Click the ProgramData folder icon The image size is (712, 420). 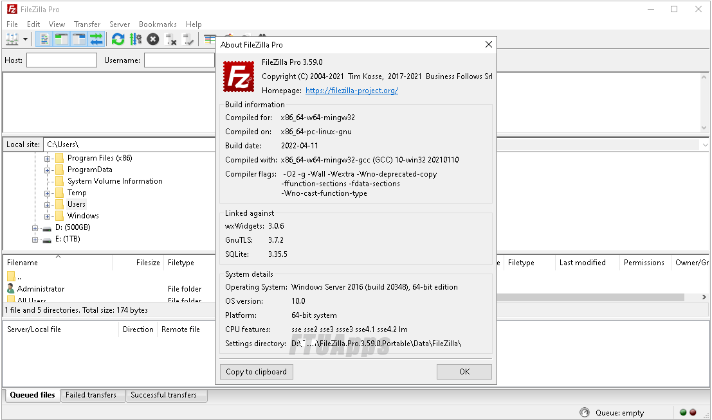(x=59, y=170)
